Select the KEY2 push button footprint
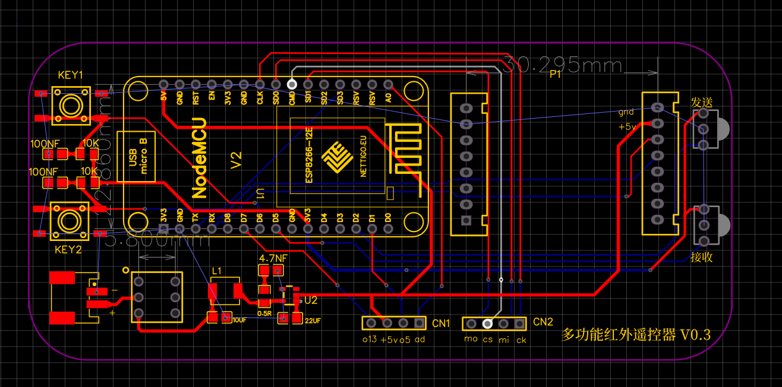This screenshot has width=782, height=387. 70,221
